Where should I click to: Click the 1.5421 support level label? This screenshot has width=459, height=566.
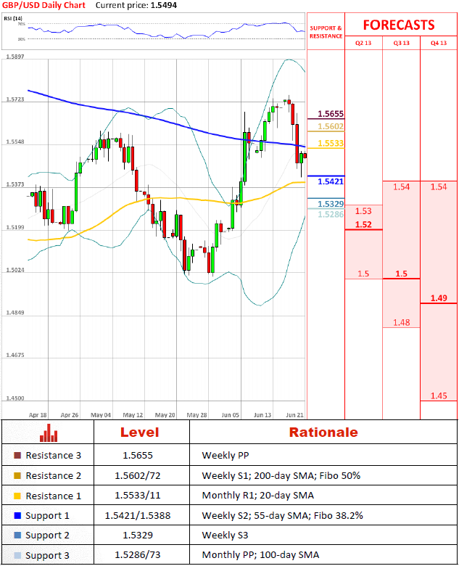331,181
